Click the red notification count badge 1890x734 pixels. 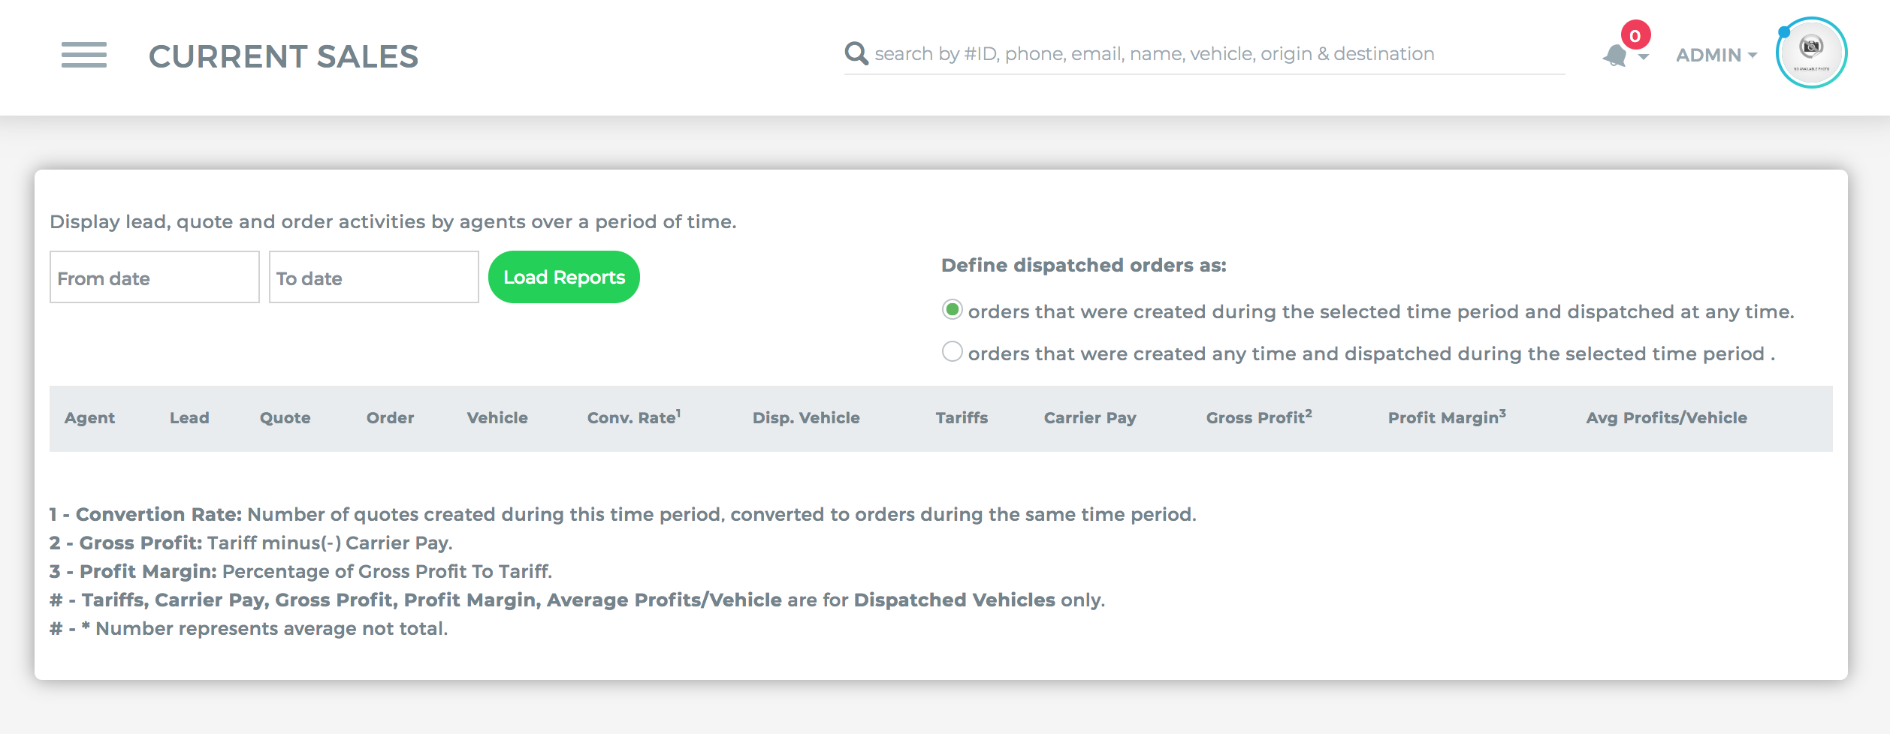coord(1635,35)
